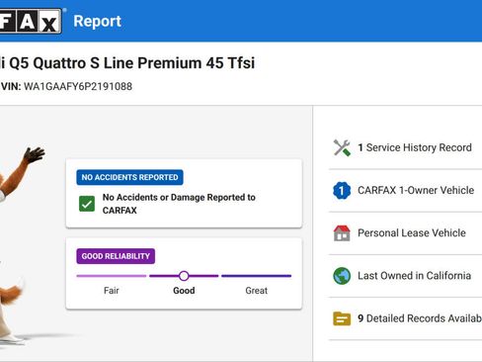482x362 pixels.
Task: Click the Fair segment of reliability bar
Action: click(112, 276)
